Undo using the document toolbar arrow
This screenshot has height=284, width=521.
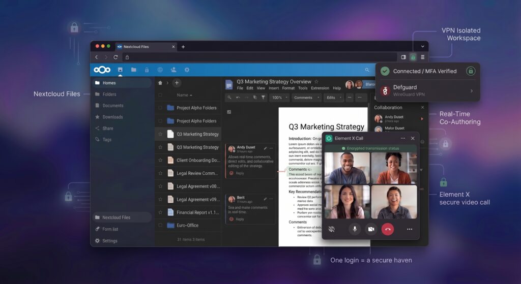(x=238, y=97)
